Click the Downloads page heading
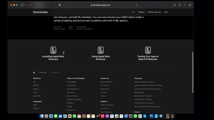 point(40,12)
